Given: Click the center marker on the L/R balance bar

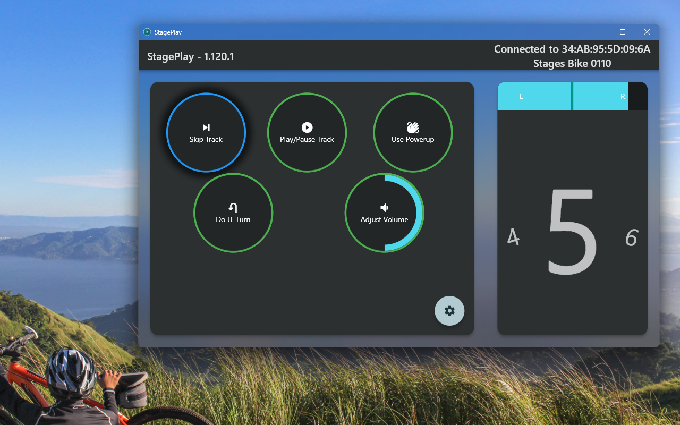Looking at the screenshot, I should (572, 96).
